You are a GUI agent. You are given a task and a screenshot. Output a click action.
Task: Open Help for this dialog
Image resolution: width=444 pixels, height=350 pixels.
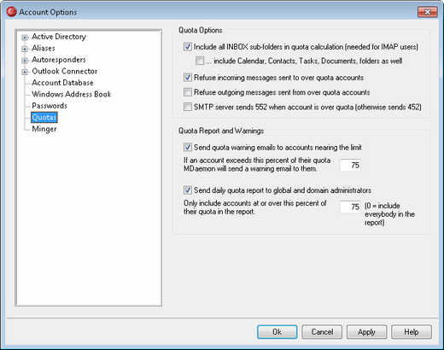coord(412,332)
